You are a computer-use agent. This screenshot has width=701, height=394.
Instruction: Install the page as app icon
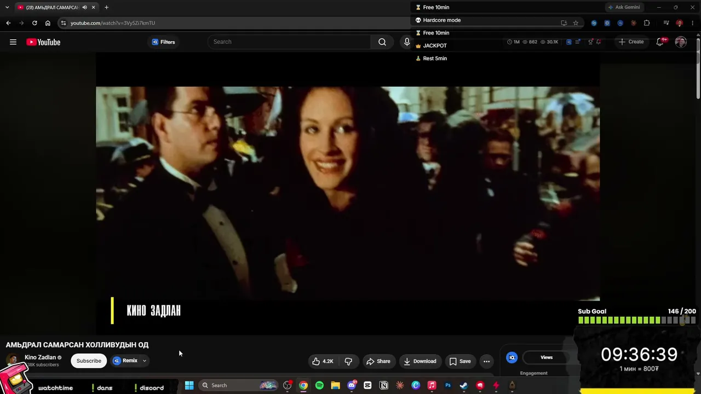point(564,23)
